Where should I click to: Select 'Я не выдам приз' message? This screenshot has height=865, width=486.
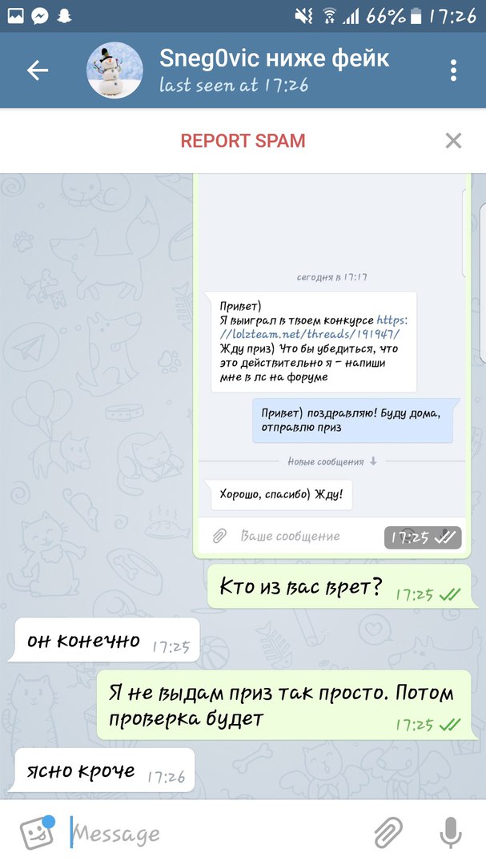[x=287, y=706]
